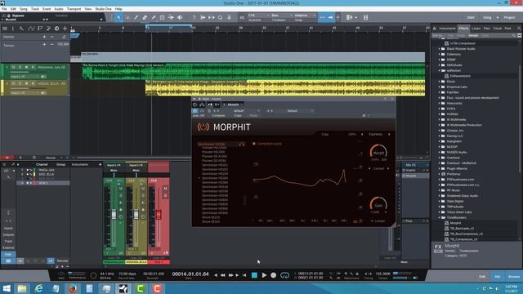The width and height of the screenshot is (523, 294).
Task: Adjust the Gain knob in Morphit
Action: pos(378,204)
